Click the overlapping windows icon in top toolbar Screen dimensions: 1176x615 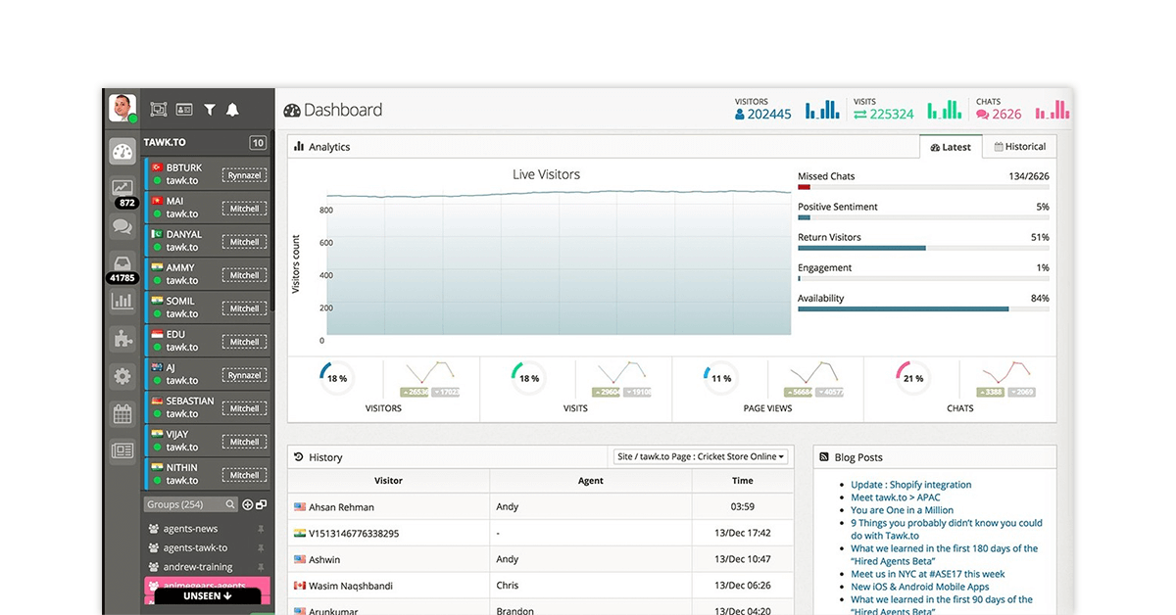[159, 110]
